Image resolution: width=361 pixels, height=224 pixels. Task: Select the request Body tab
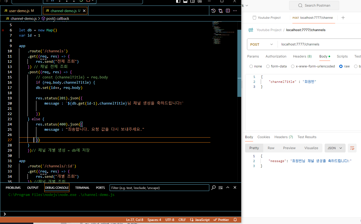(x=325, y=56)
